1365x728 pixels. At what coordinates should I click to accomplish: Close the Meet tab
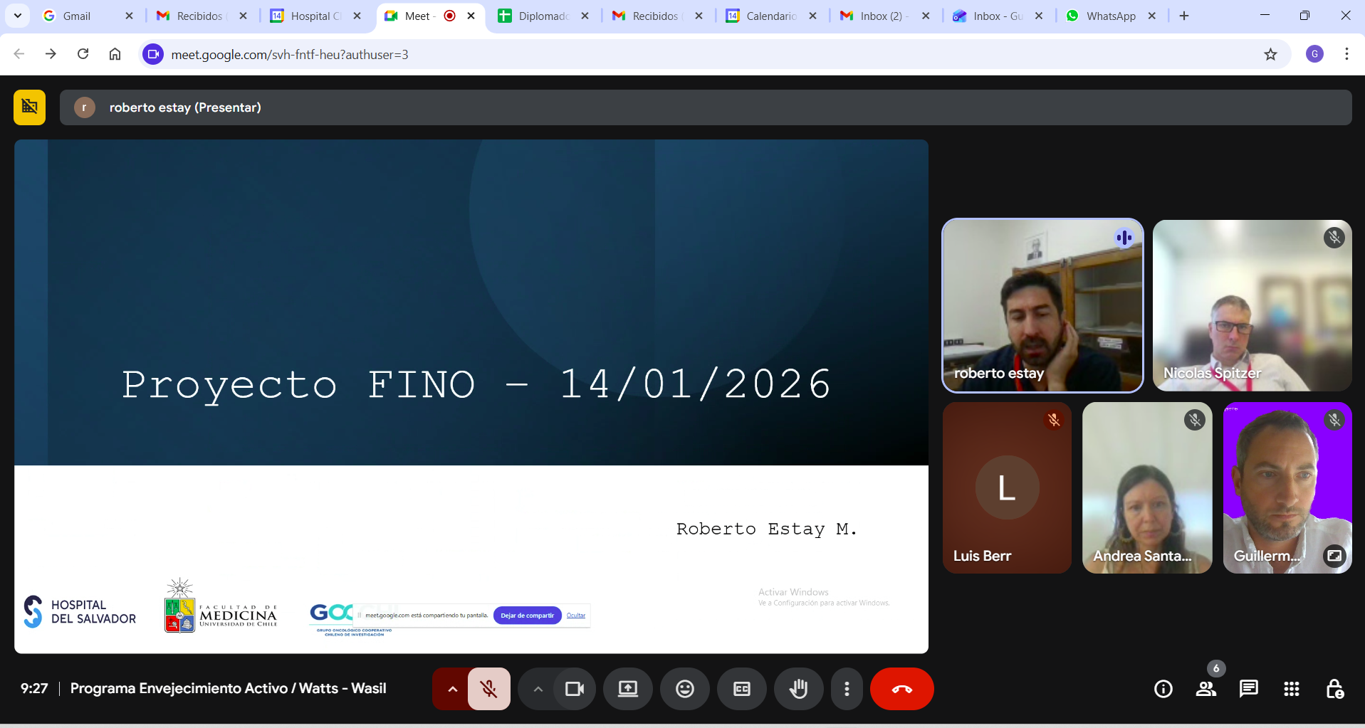click(471, 16)
